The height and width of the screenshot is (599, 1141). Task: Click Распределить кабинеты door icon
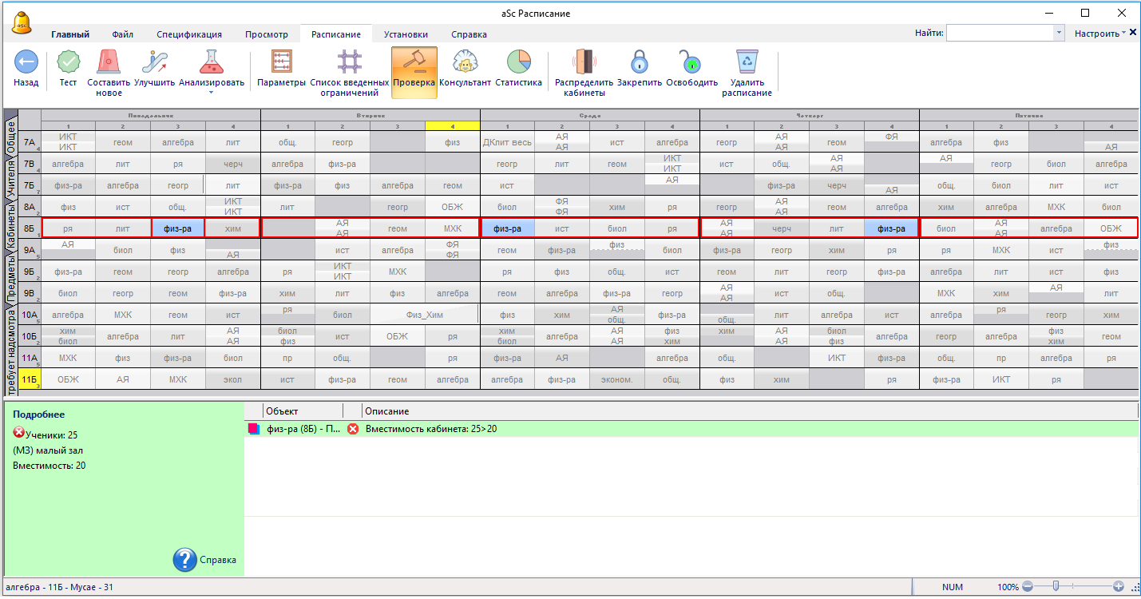click(584, 62)
